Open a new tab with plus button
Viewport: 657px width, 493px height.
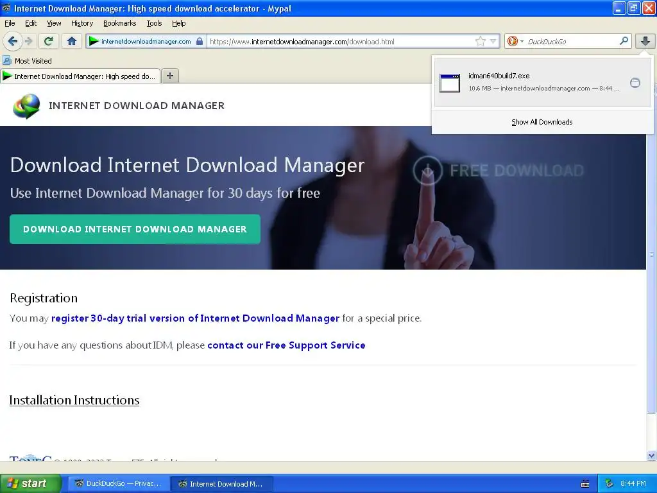(x=169, y=76)
